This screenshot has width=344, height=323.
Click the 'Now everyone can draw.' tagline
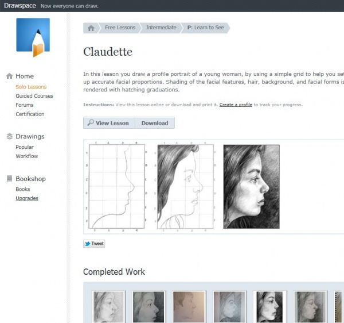point(69,6)
